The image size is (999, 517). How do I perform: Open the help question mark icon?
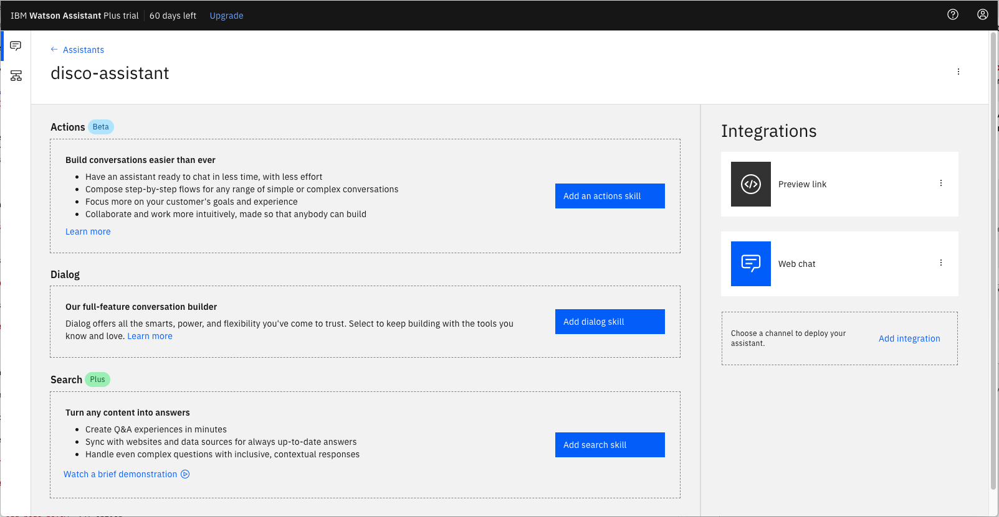(953, 14)
